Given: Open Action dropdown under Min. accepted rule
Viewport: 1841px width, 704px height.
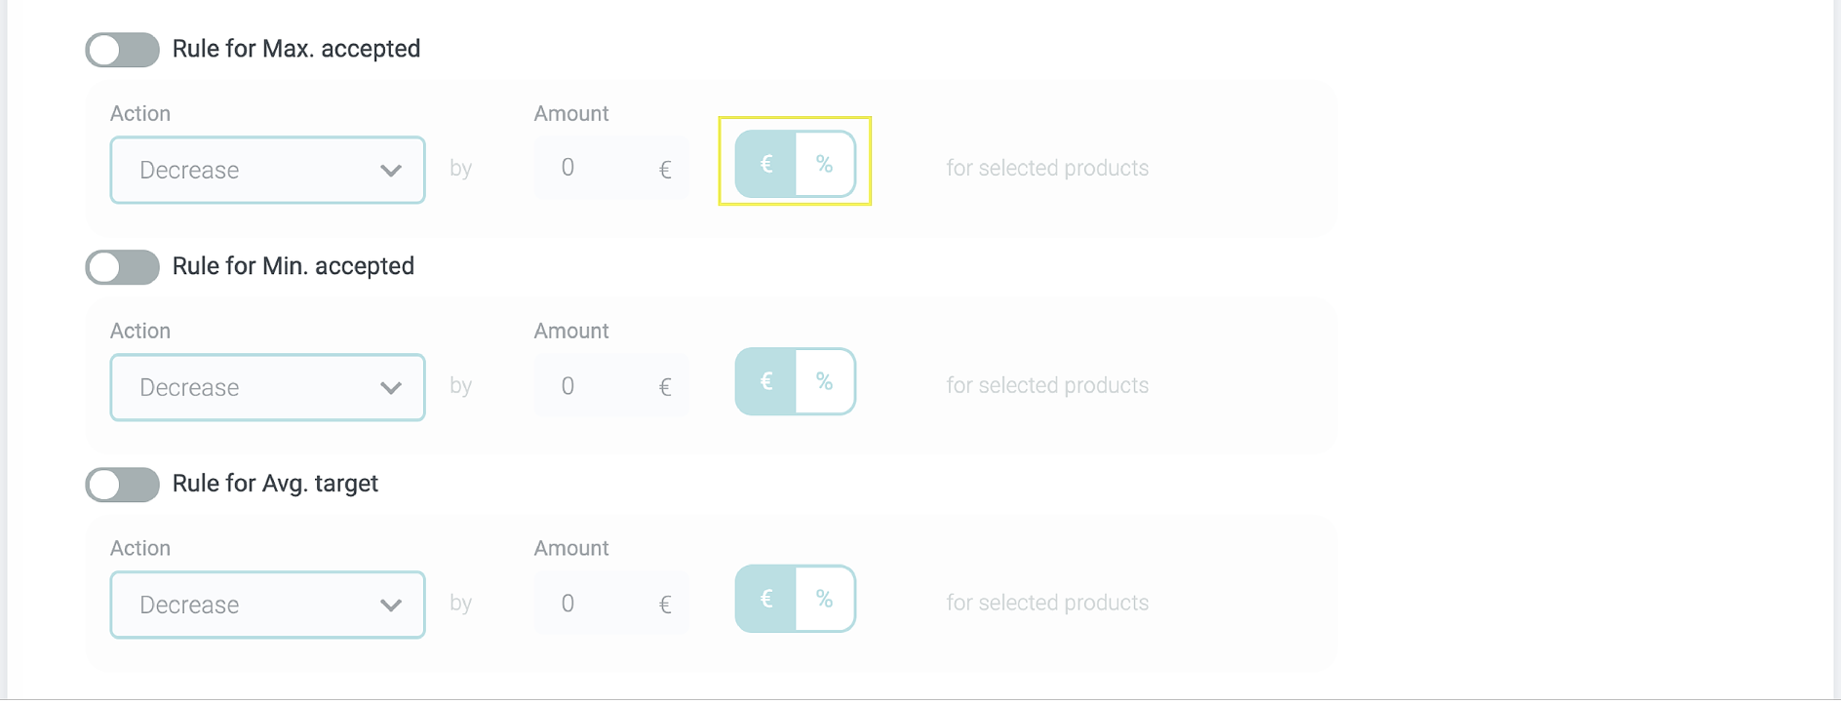Looking at the screenshot, I should click(x=267, y=388).
